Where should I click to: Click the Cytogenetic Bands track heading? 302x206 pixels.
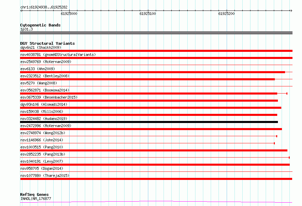pyautogui.click(x=40, y=25)
